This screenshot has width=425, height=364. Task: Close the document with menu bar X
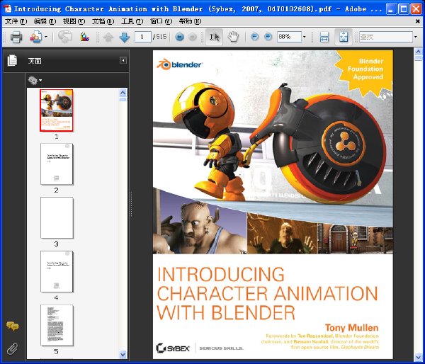click(x=418, y=21)
